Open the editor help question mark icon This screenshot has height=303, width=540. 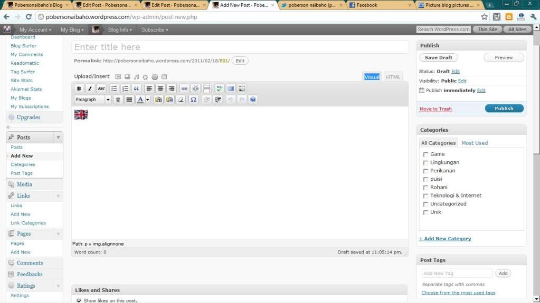tap(253, 100)
